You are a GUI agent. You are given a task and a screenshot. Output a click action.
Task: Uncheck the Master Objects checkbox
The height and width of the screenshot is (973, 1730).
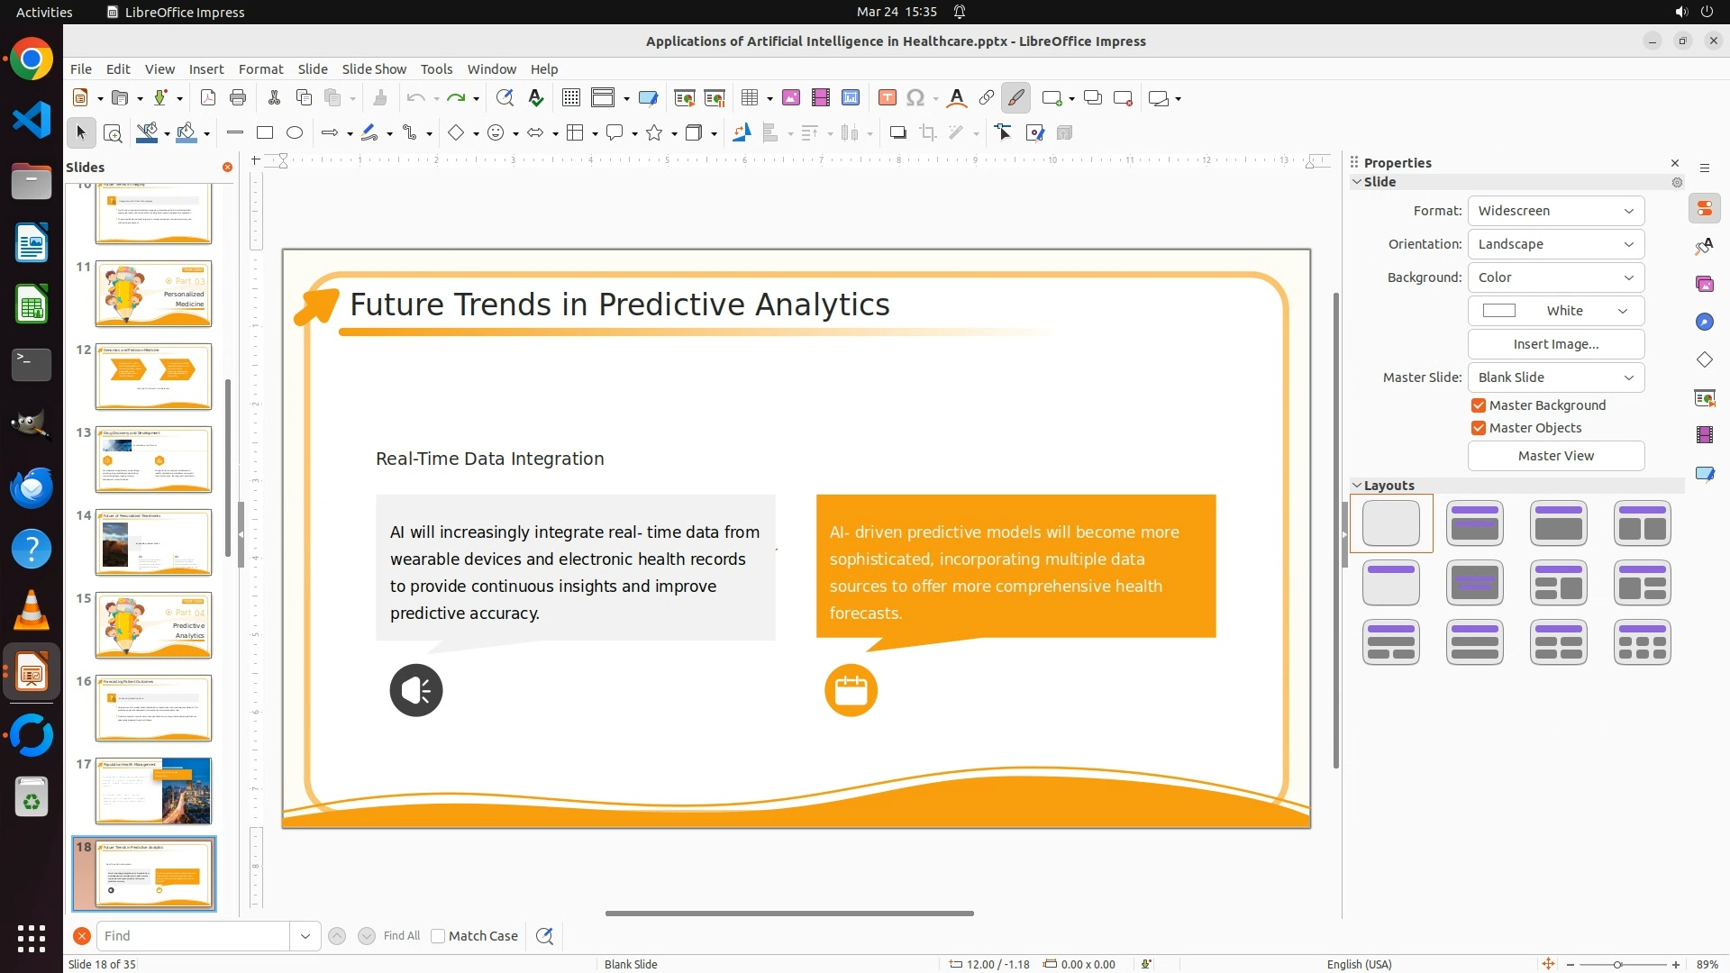[x=1479, y=428]
